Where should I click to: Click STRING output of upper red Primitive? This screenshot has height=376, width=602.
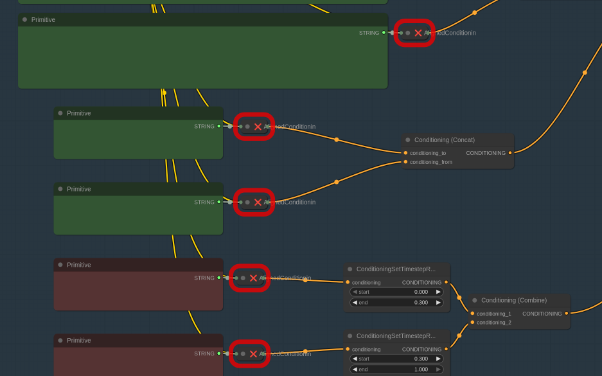(219, 278)
